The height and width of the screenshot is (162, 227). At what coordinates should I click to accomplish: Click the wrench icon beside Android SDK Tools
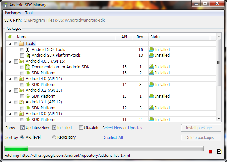tap(28, 50)
